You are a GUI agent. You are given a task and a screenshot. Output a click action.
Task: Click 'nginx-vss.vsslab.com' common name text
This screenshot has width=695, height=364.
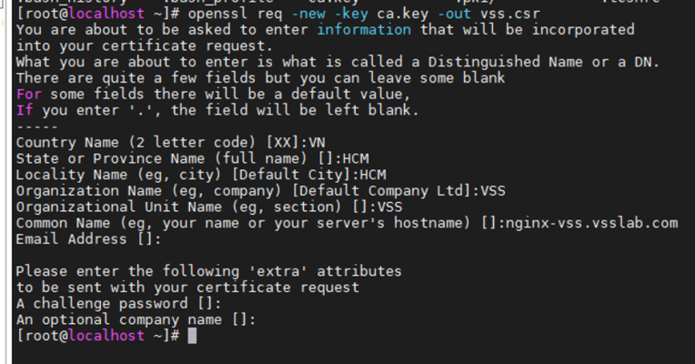[591, 223]
